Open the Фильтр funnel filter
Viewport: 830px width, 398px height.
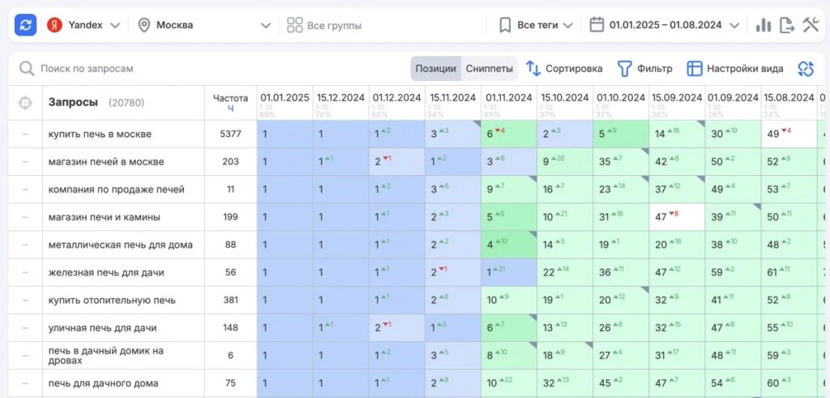tap(645, 69)
